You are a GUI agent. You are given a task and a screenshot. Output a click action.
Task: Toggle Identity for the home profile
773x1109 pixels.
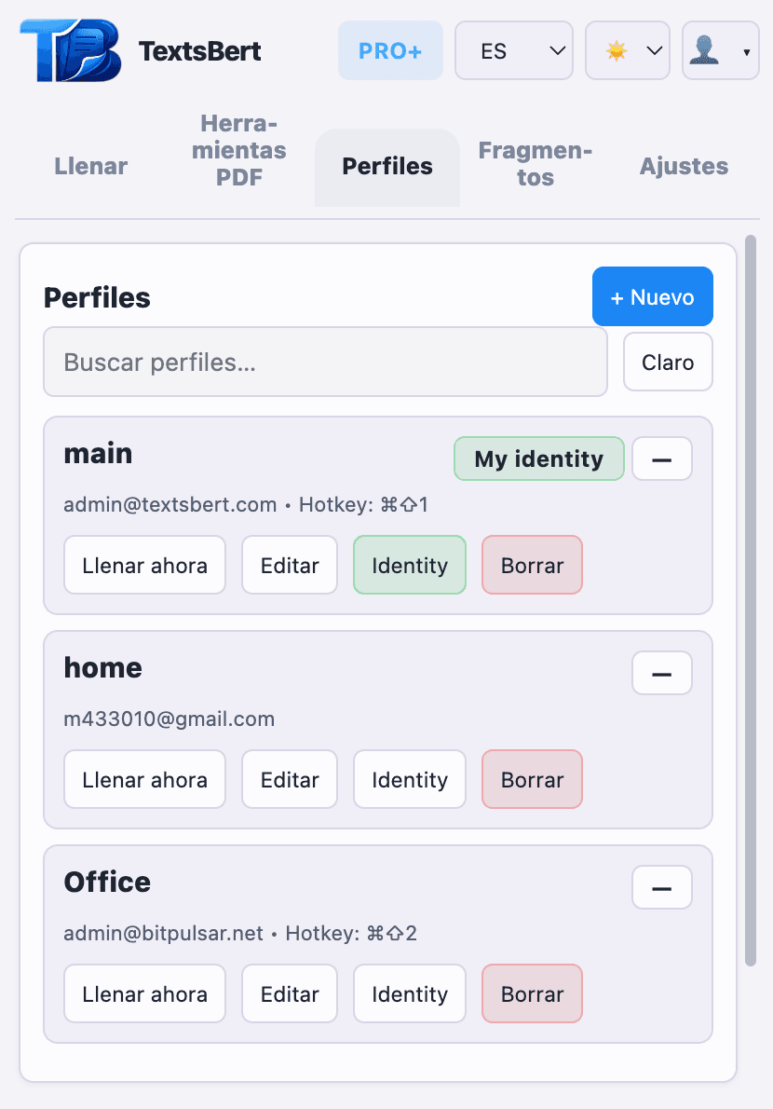[x=410, y=779]
